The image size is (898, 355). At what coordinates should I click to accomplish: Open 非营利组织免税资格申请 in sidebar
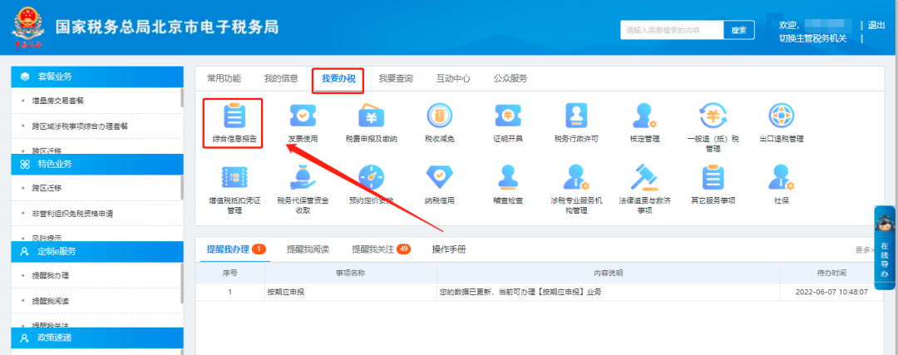click(x=71, y=214)
